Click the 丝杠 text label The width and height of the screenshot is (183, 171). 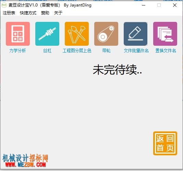[x=47, y=51]
